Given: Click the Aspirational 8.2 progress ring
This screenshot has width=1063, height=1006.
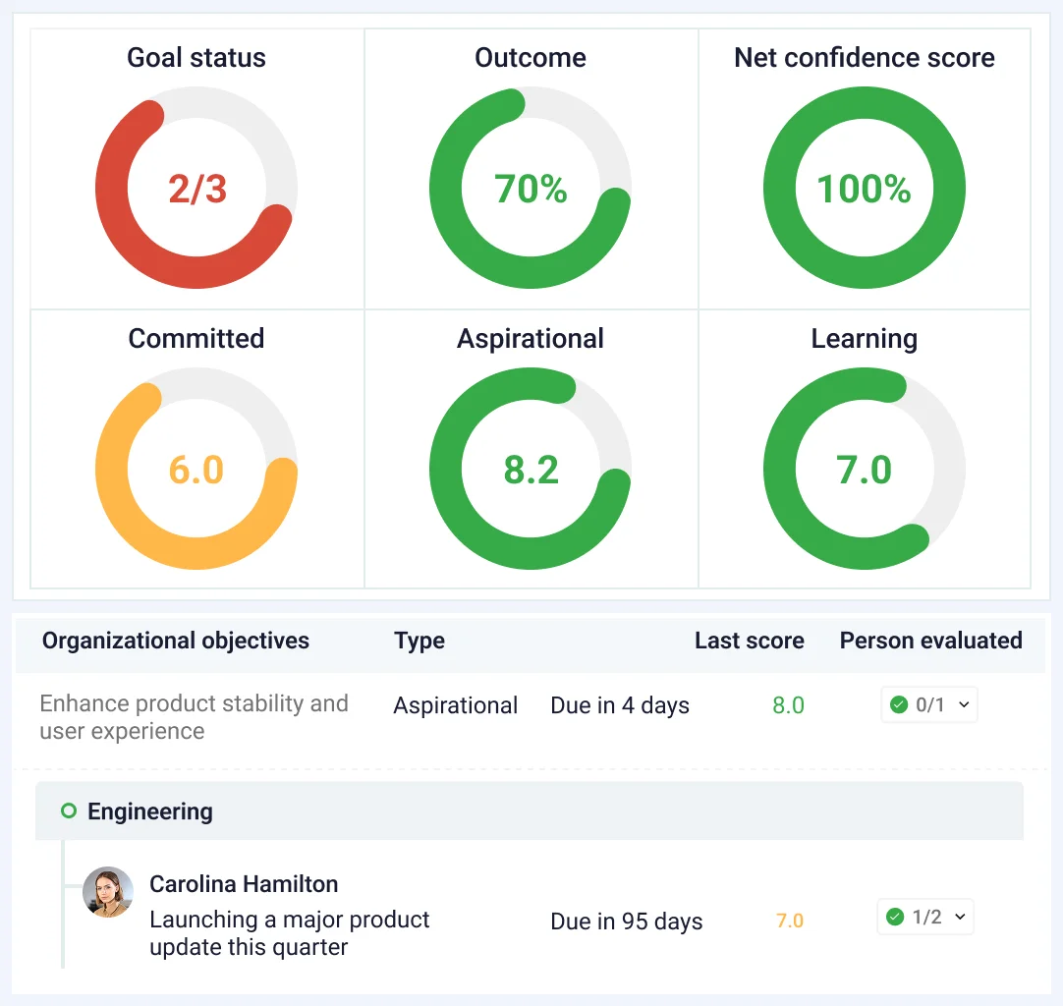Looking at the screenshot, I should pos(530,468).
